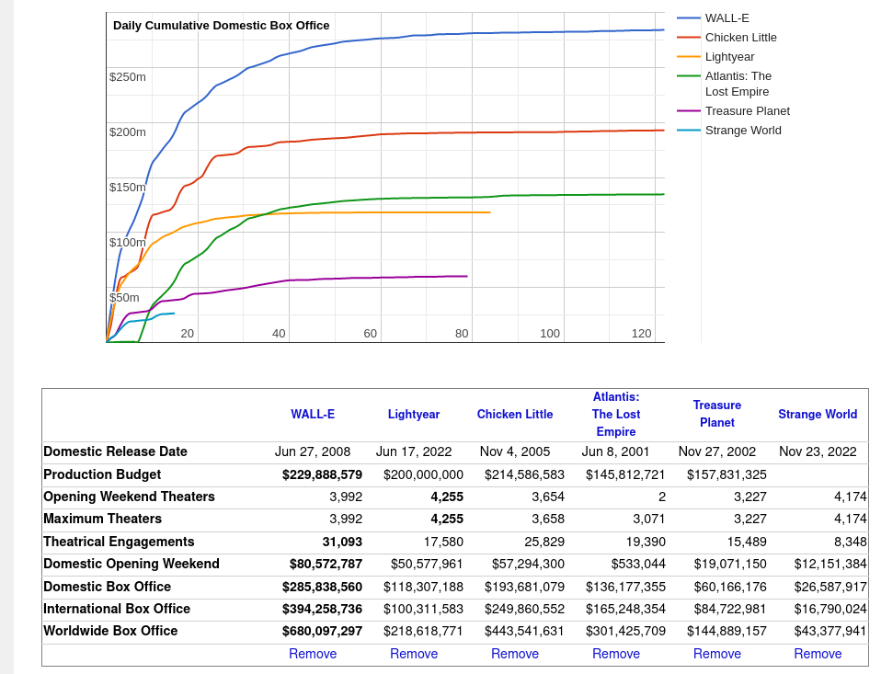Click the Chicken Little budget $214,586,583
Image resolution: width=881 pixels, height=674 pixels.
coord(524,474)
